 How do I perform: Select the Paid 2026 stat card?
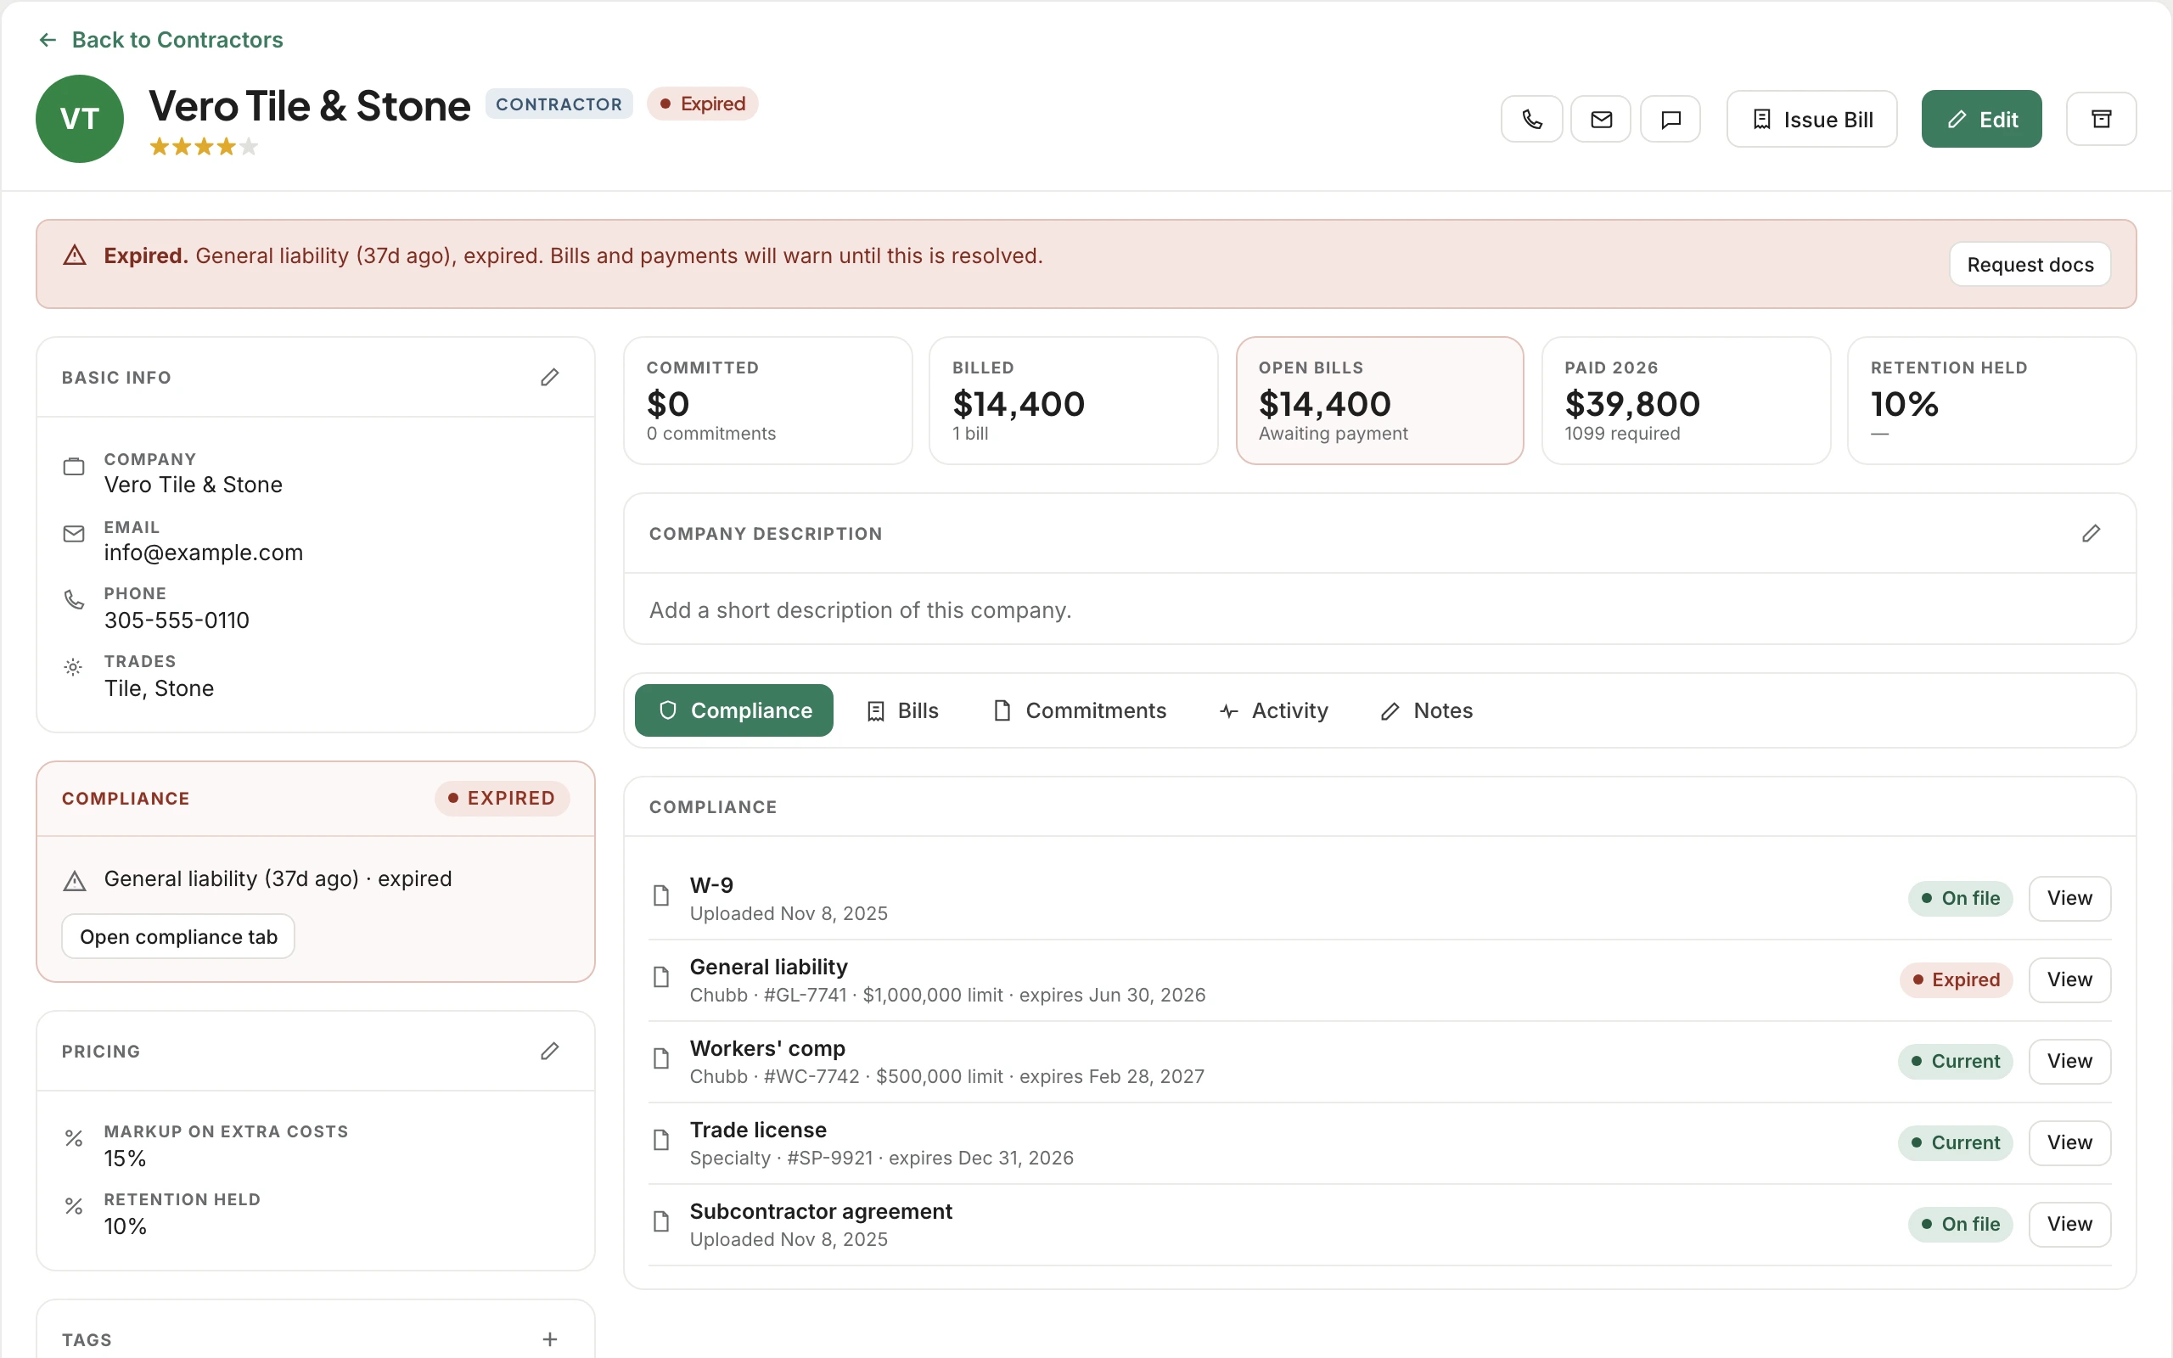pyautogui.click(x=1686, y=401)
